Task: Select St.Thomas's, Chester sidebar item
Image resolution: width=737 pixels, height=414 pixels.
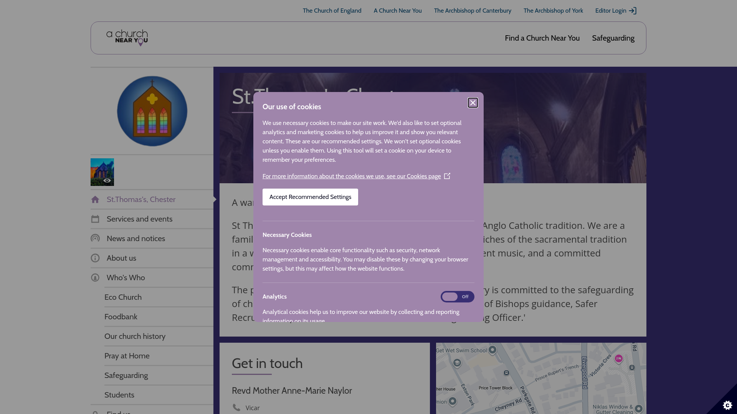Action: [152, 199]
